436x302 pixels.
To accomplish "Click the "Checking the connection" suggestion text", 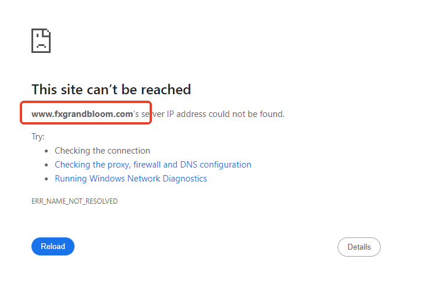I will tap(102, 151).
